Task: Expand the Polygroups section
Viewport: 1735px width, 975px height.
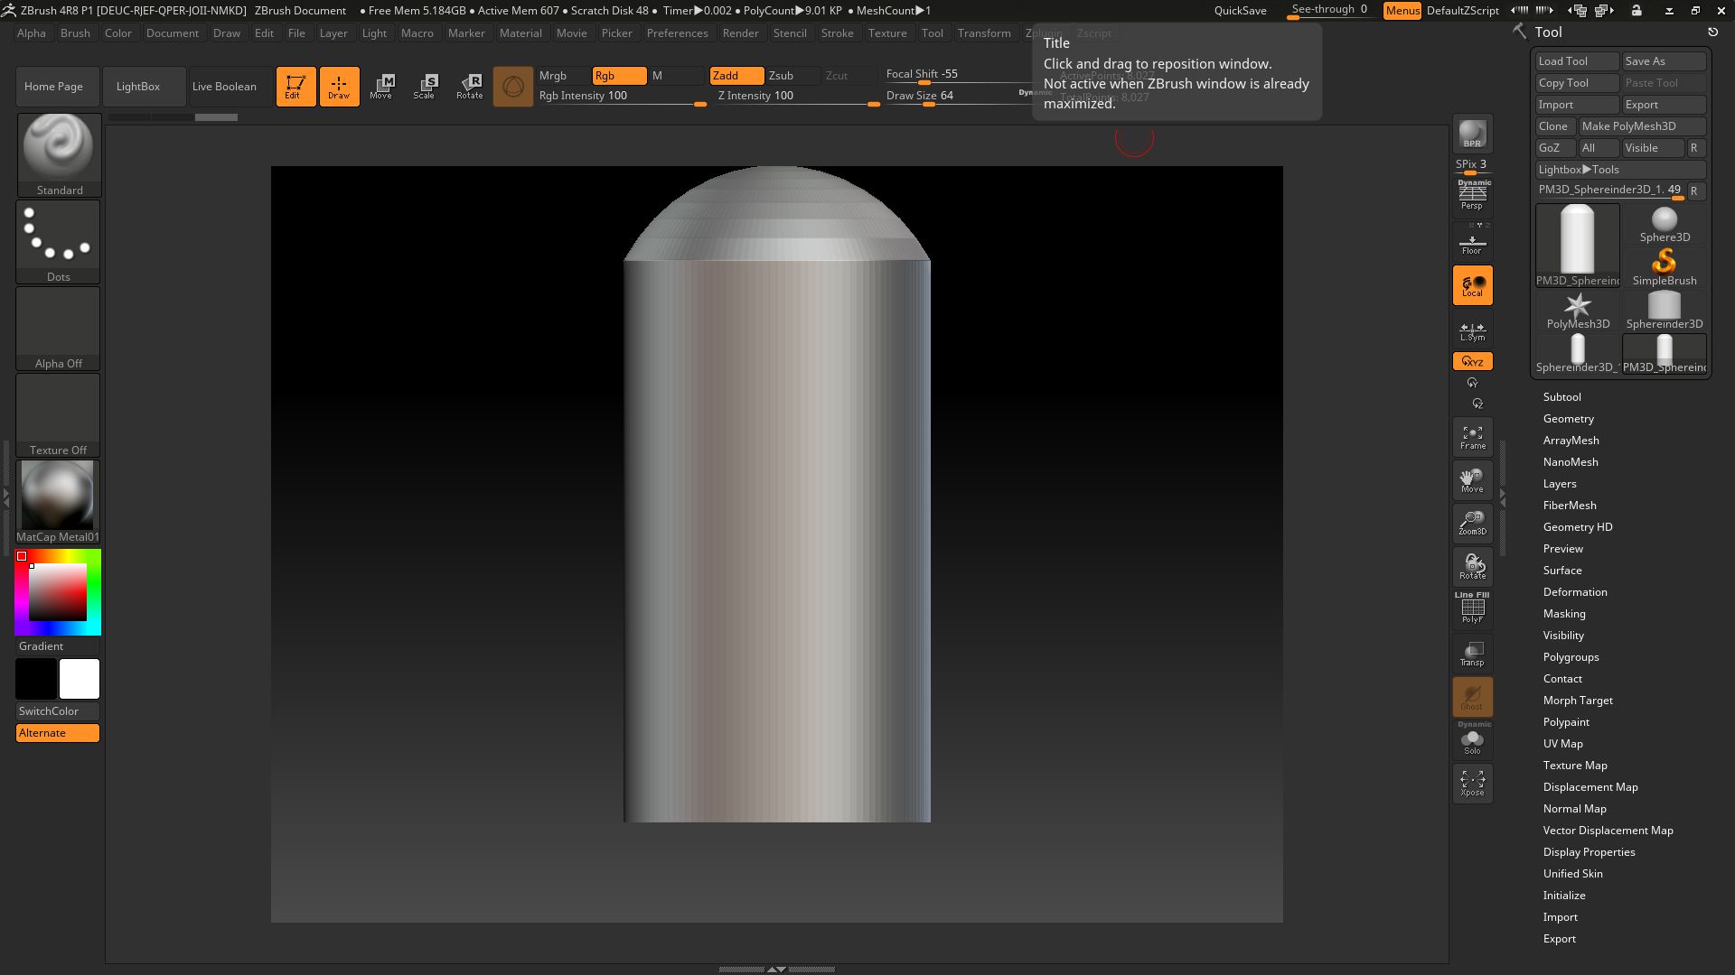Action: click(1571, 657)
